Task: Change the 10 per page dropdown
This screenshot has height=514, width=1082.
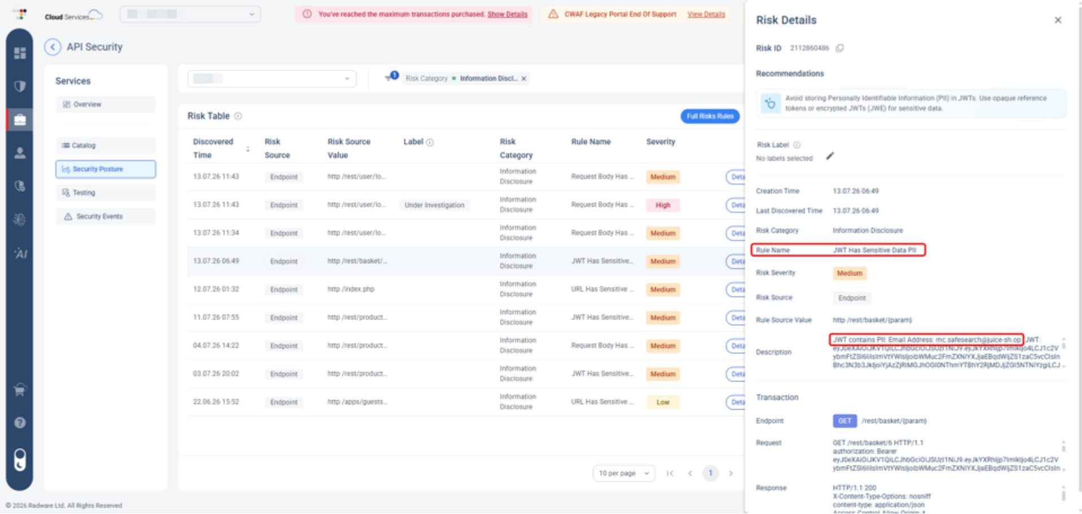Action: (x=623, y=473)
